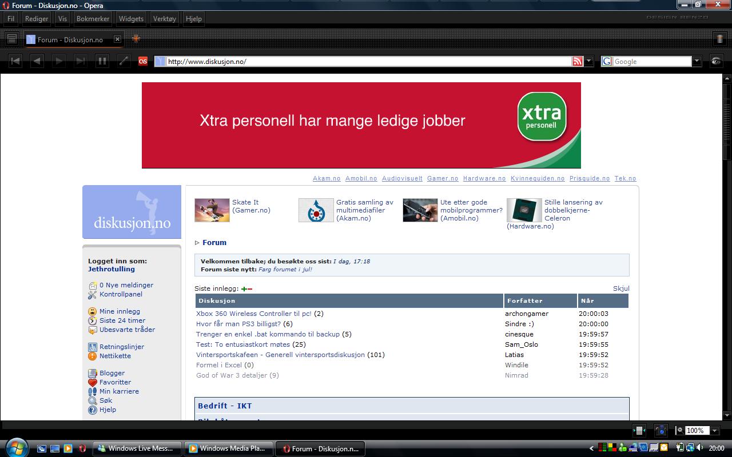Open Xbox 360 Wireless Controller til pc! thread

point(254,314)
